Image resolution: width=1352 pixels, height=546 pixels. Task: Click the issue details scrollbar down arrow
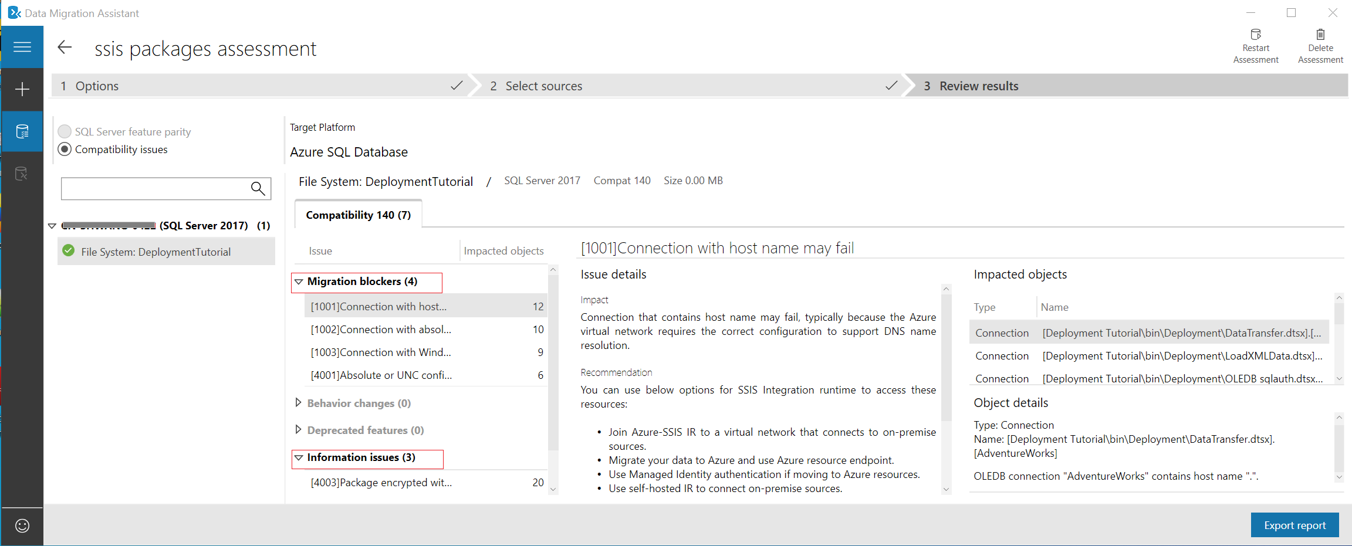tap(946, 489)
